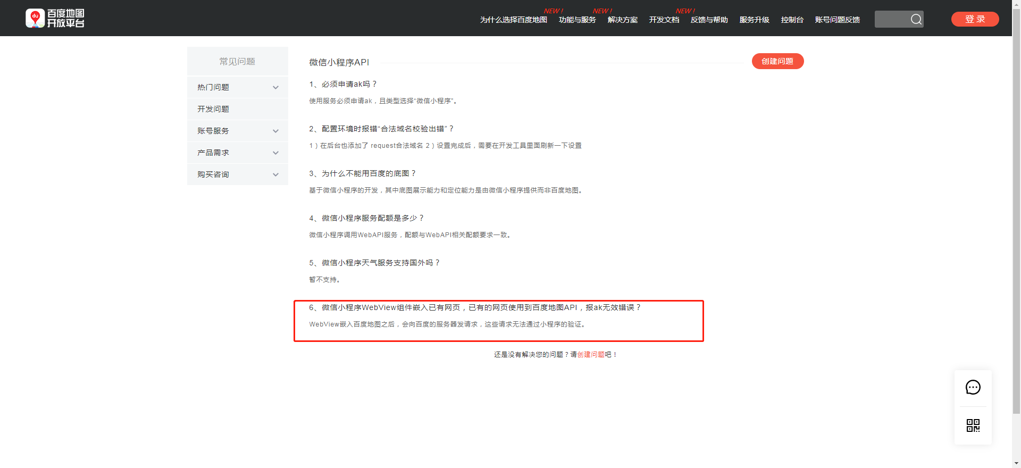Show the QR code icon

tap(973, 425)
